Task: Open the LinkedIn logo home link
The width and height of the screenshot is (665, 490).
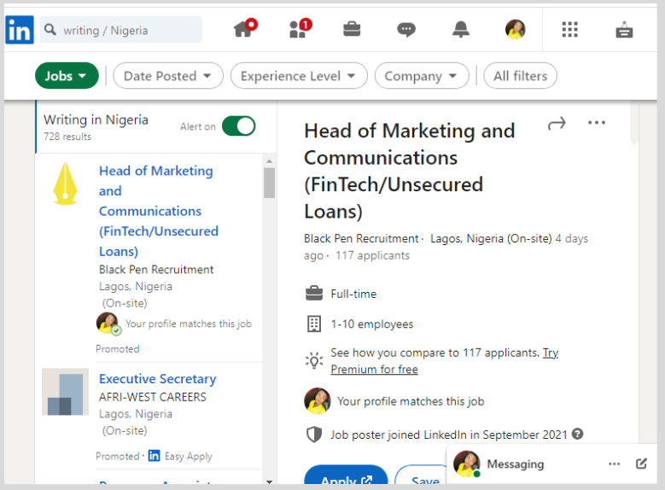Action: (20, 30)
